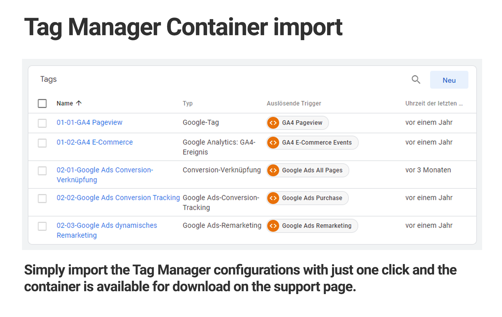Open the GA4 Pageview trigger chip
Viewport: 502px width, 317px height.
298,123
